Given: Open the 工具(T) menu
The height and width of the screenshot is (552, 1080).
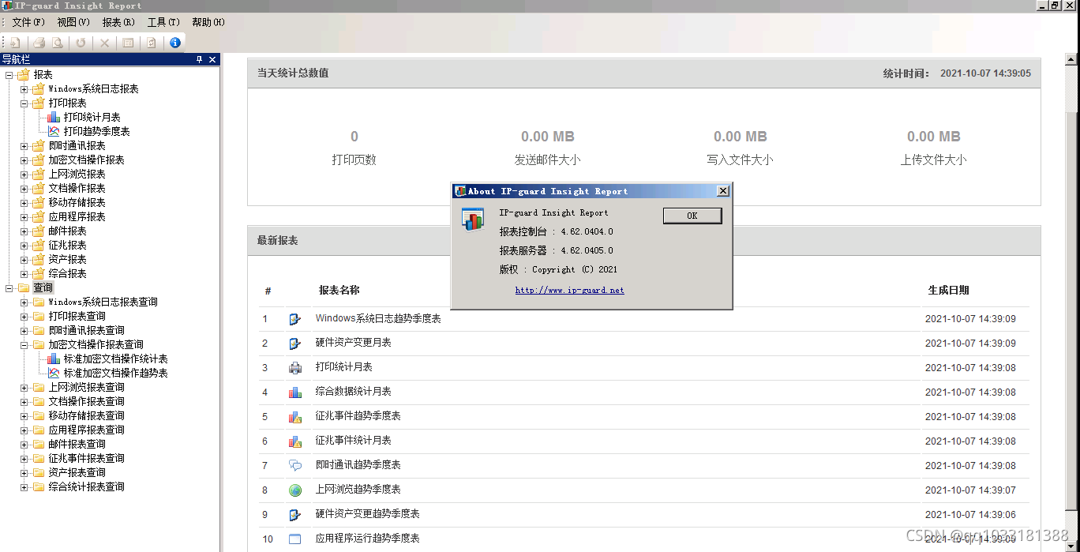Looking at the screenshot, I should tap(163, 22).
